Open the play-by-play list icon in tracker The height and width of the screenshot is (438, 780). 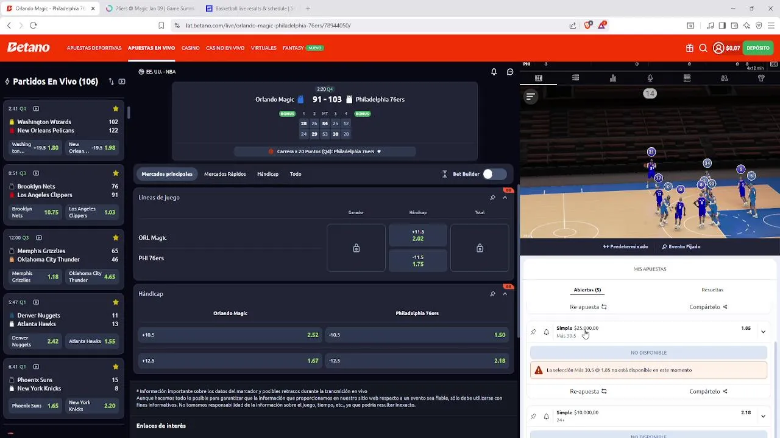(575, 78)
